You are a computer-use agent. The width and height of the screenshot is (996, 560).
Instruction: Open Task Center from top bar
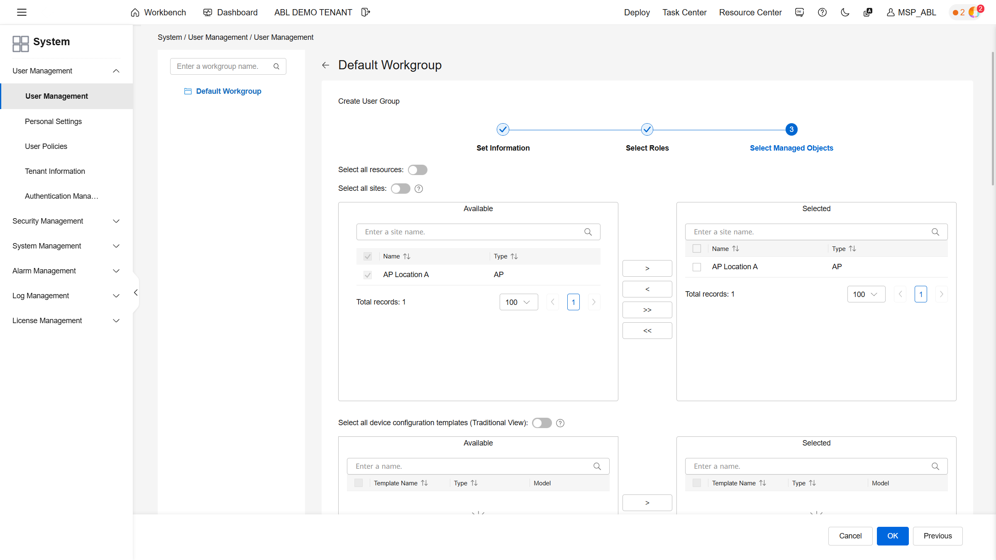click(684, 12)
